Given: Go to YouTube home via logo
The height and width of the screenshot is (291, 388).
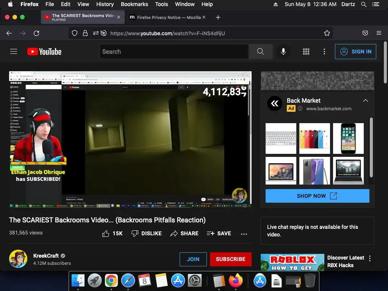Looking at the screenshot, I should pos(44,52).
